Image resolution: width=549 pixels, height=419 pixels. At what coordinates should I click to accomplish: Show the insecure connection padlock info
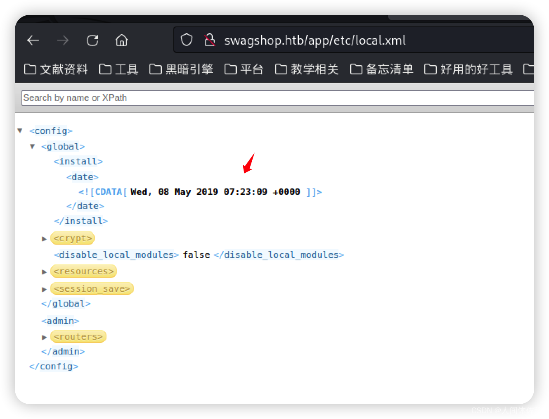pyautogui.click(x=210, y=40)
